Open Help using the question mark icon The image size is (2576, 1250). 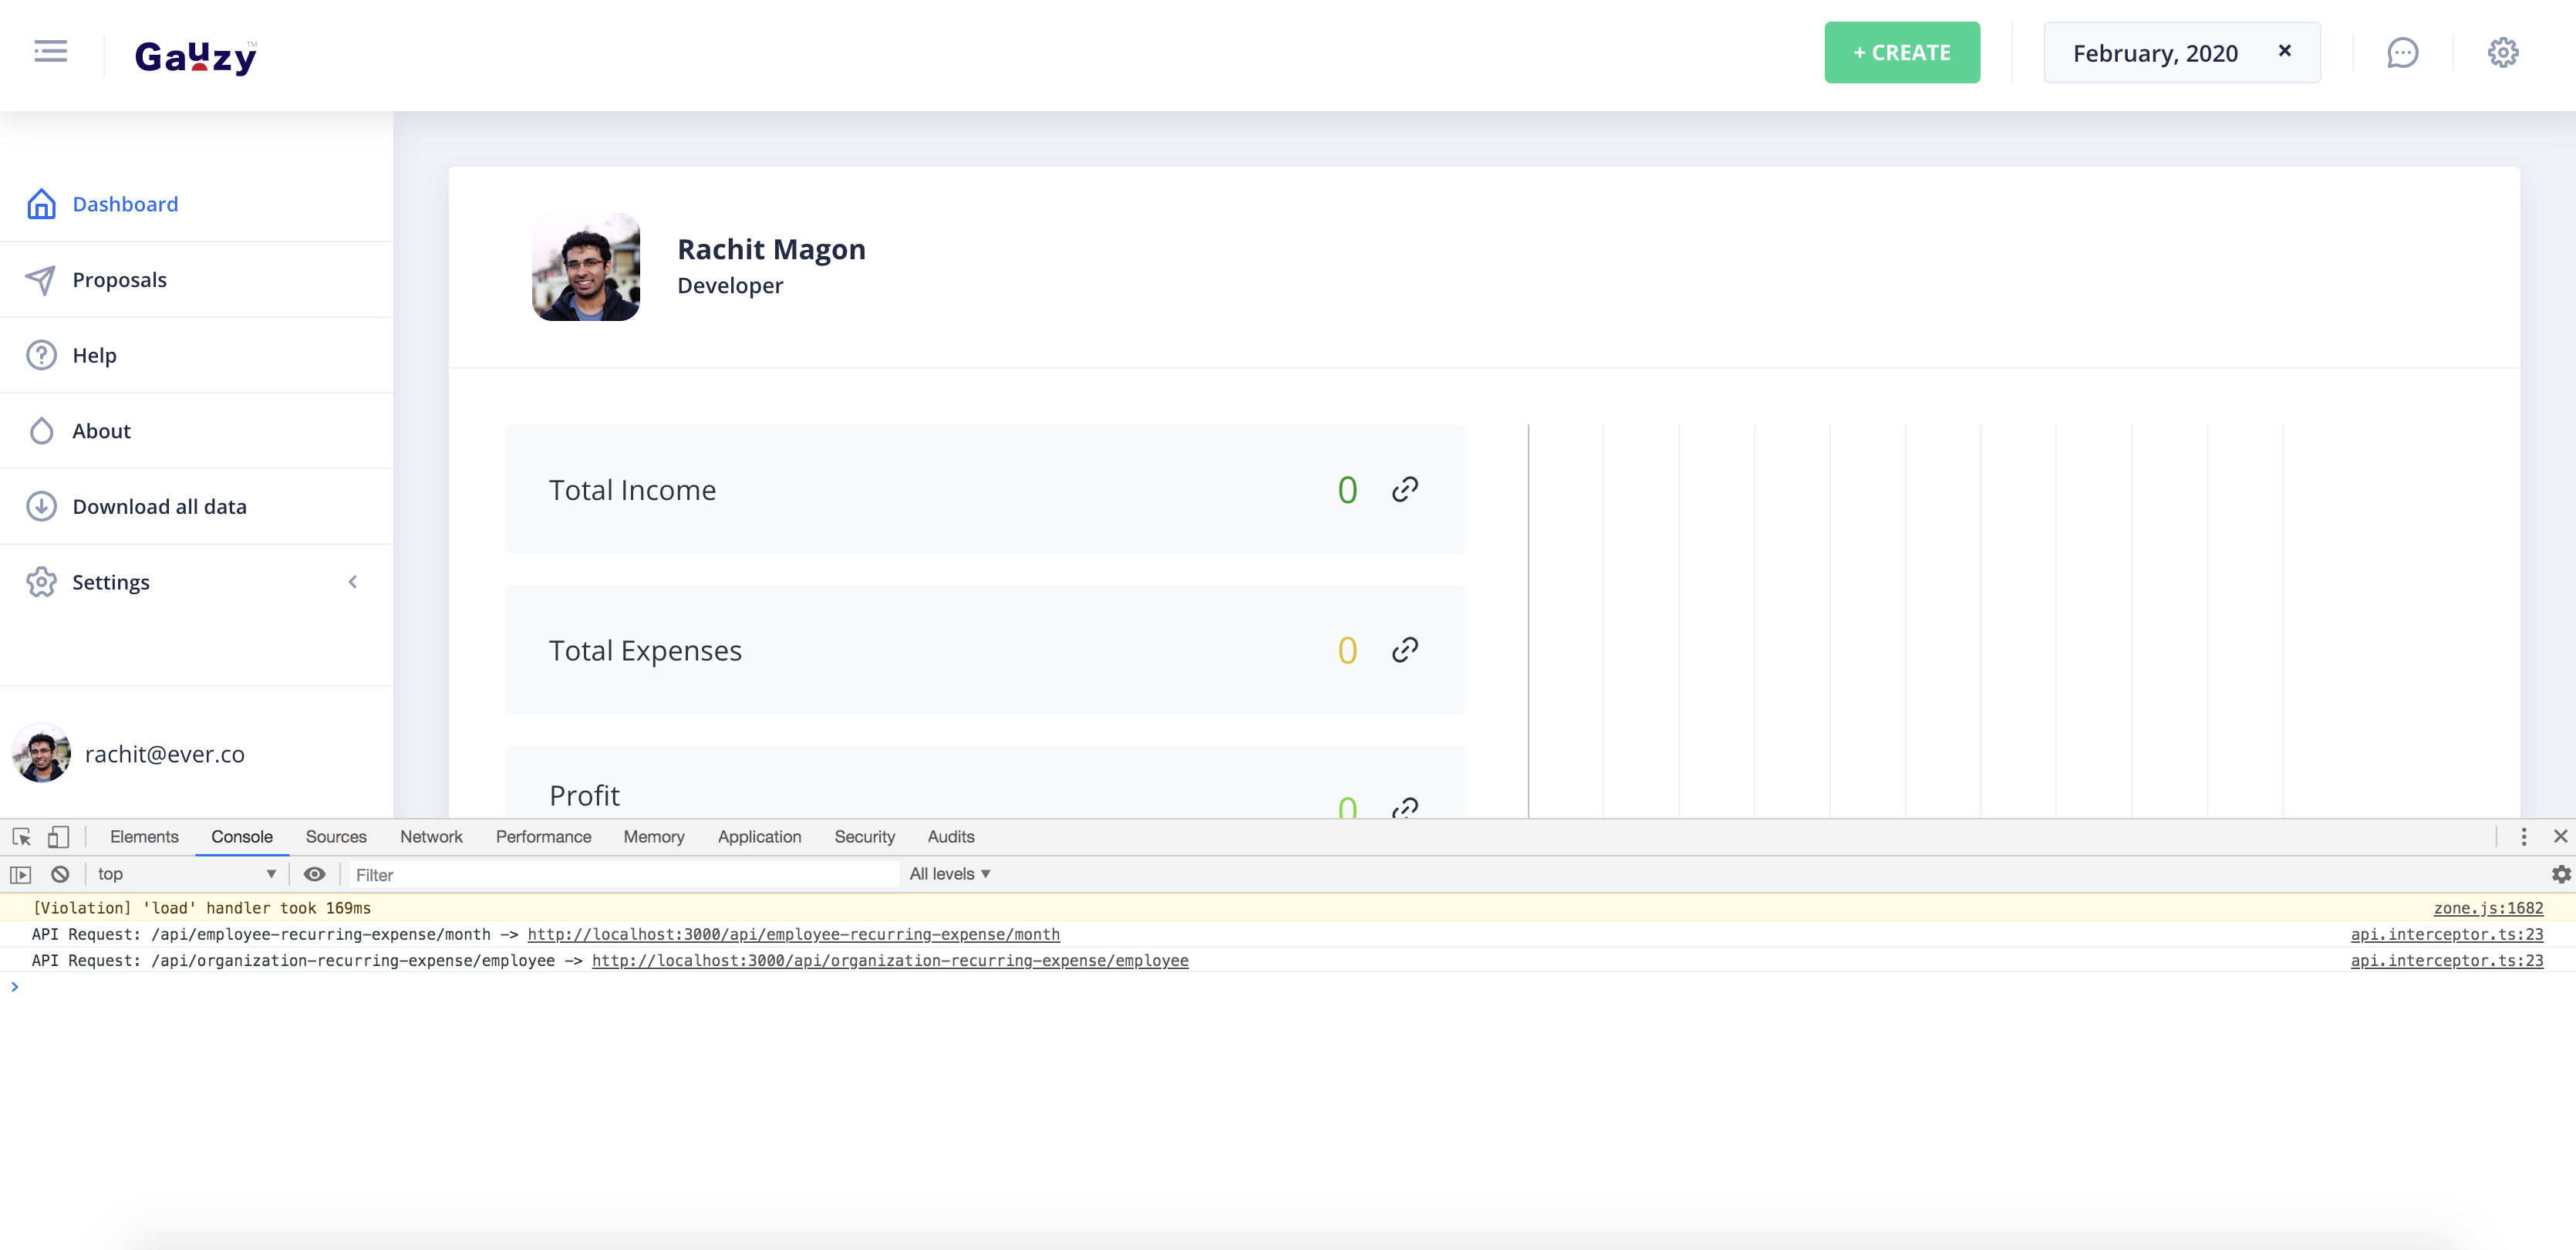(x=40, y=354)
